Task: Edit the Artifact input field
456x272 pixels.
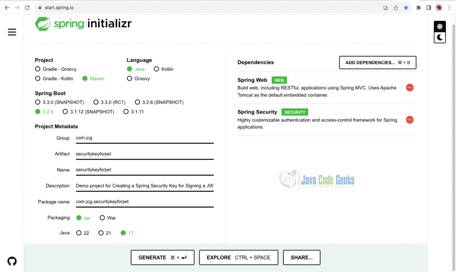Action: click(x=145, y=154)
